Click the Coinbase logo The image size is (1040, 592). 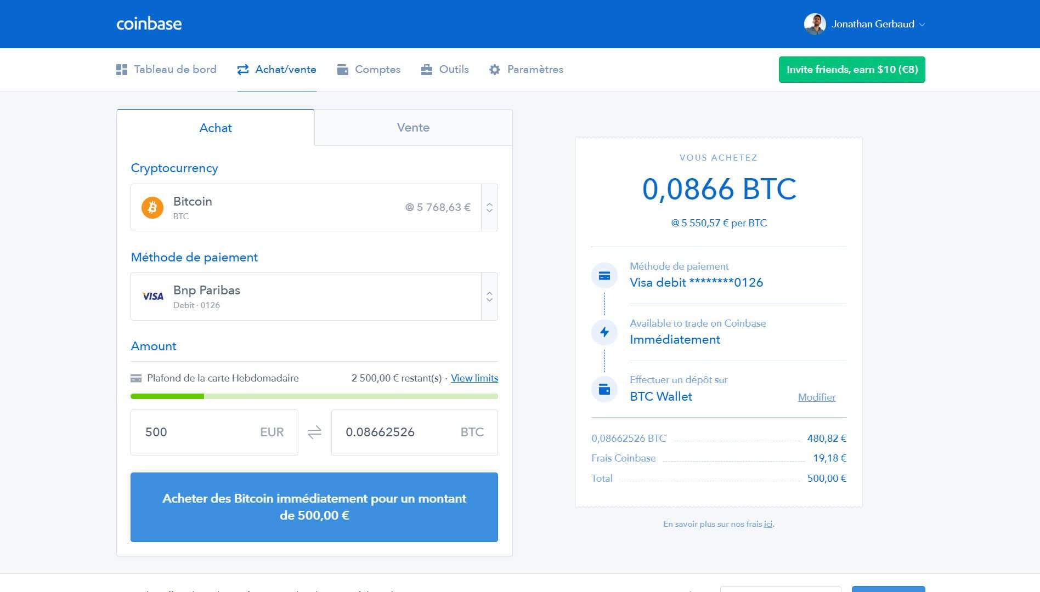click(x=149, y=24)
